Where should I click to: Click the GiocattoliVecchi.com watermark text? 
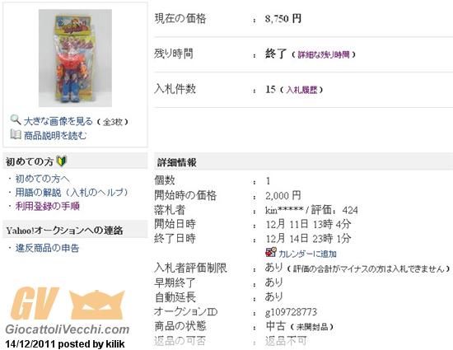(68, 329)
